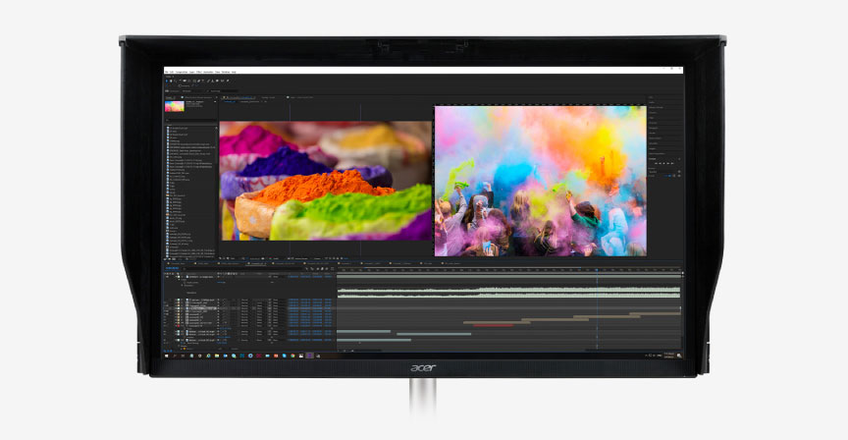Toggle visibility eye of topmost timeline layer
Screen dimensions: 848x440
point(167,277)
